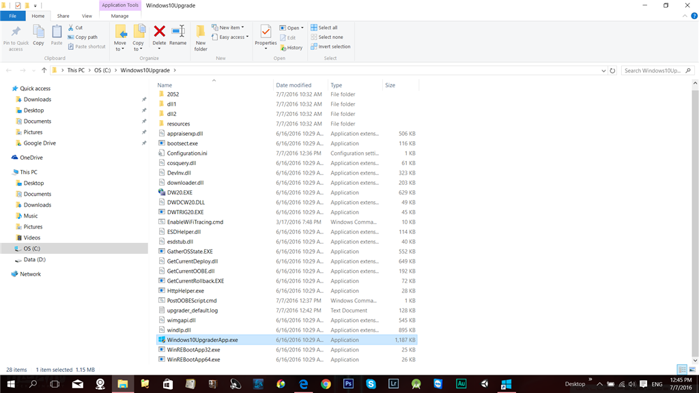Click the Pin to Quick access icon

click(x=16, y=32)
